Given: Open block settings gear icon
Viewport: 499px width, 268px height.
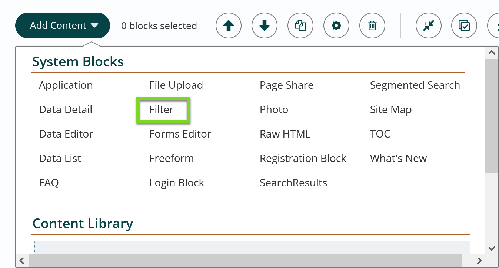Looking at the screenshot, I should click(336, 26).
